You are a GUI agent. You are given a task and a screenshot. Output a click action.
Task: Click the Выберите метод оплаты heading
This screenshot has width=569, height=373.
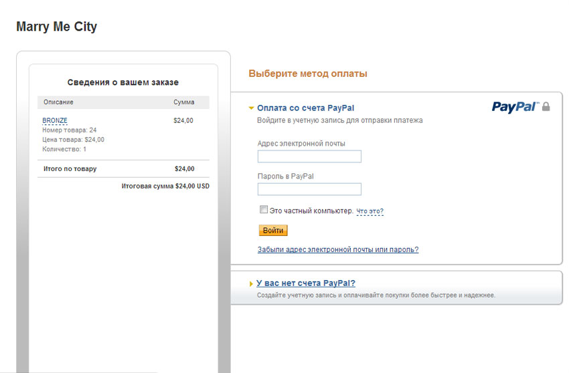point(308,74)
